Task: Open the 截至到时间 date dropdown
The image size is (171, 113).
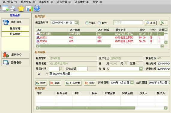Action: [x=76, y=23]
